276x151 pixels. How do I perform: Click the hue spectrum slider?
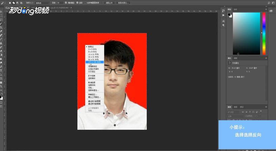[264, 33]
